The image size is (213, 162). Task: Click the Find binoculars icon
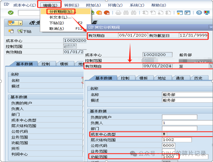[x=126, y=13]
